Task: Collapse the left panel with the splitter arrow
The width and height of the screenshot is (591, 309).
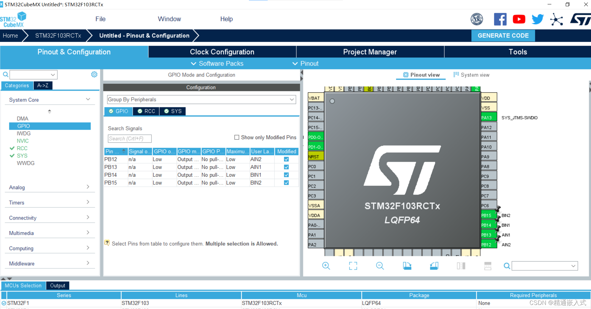Action: [302, 72]
